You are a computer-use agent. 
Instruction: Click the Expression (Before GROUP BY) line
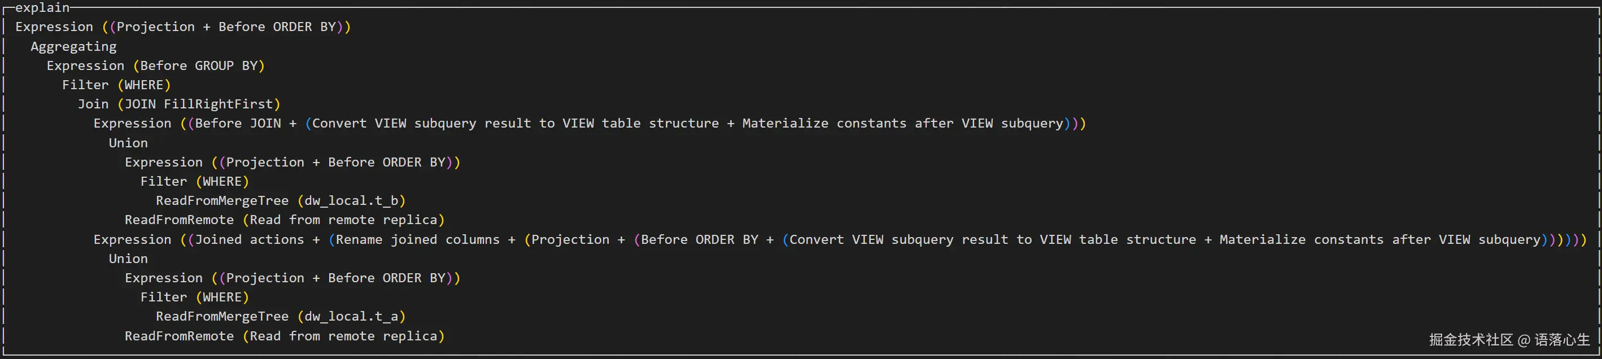[155, 66]
